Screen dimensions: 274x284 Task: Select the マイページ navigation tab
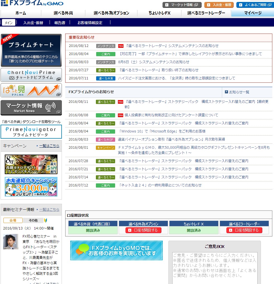tap(253, 13)
